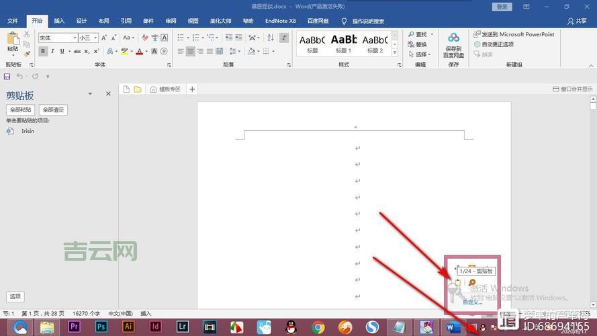
Task: Apply yellow text highlight color icon
Action: coord(124,52)
